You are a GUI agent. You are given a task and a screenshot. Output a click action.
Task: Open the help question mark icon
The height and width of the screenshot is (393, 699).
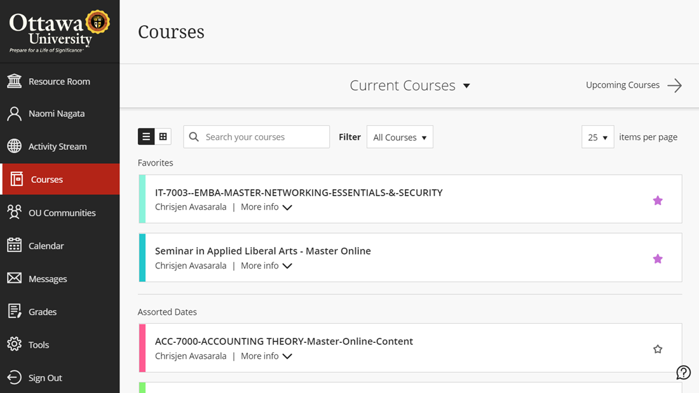pyautogui.click(x=683, y=373)
